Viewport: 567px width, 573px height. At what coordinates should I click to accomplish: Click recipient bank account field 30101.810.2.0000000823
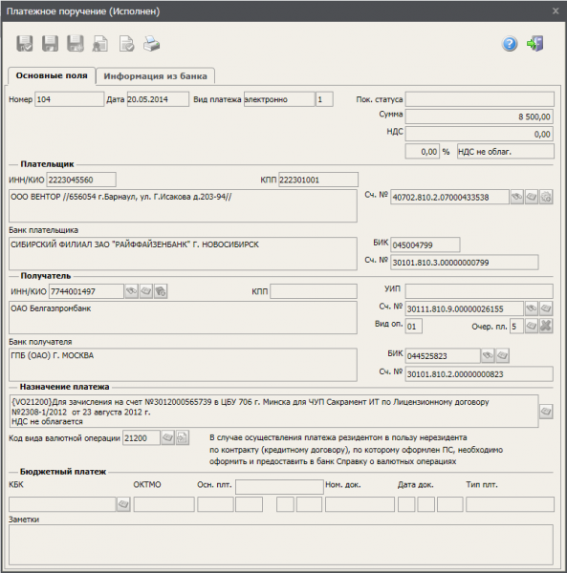(x=479, y=373)
